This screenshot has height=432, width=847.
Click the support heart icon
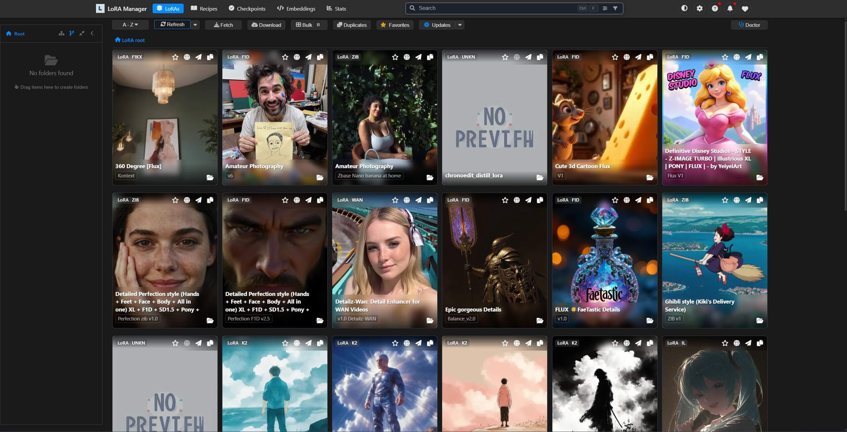[745, 9]
